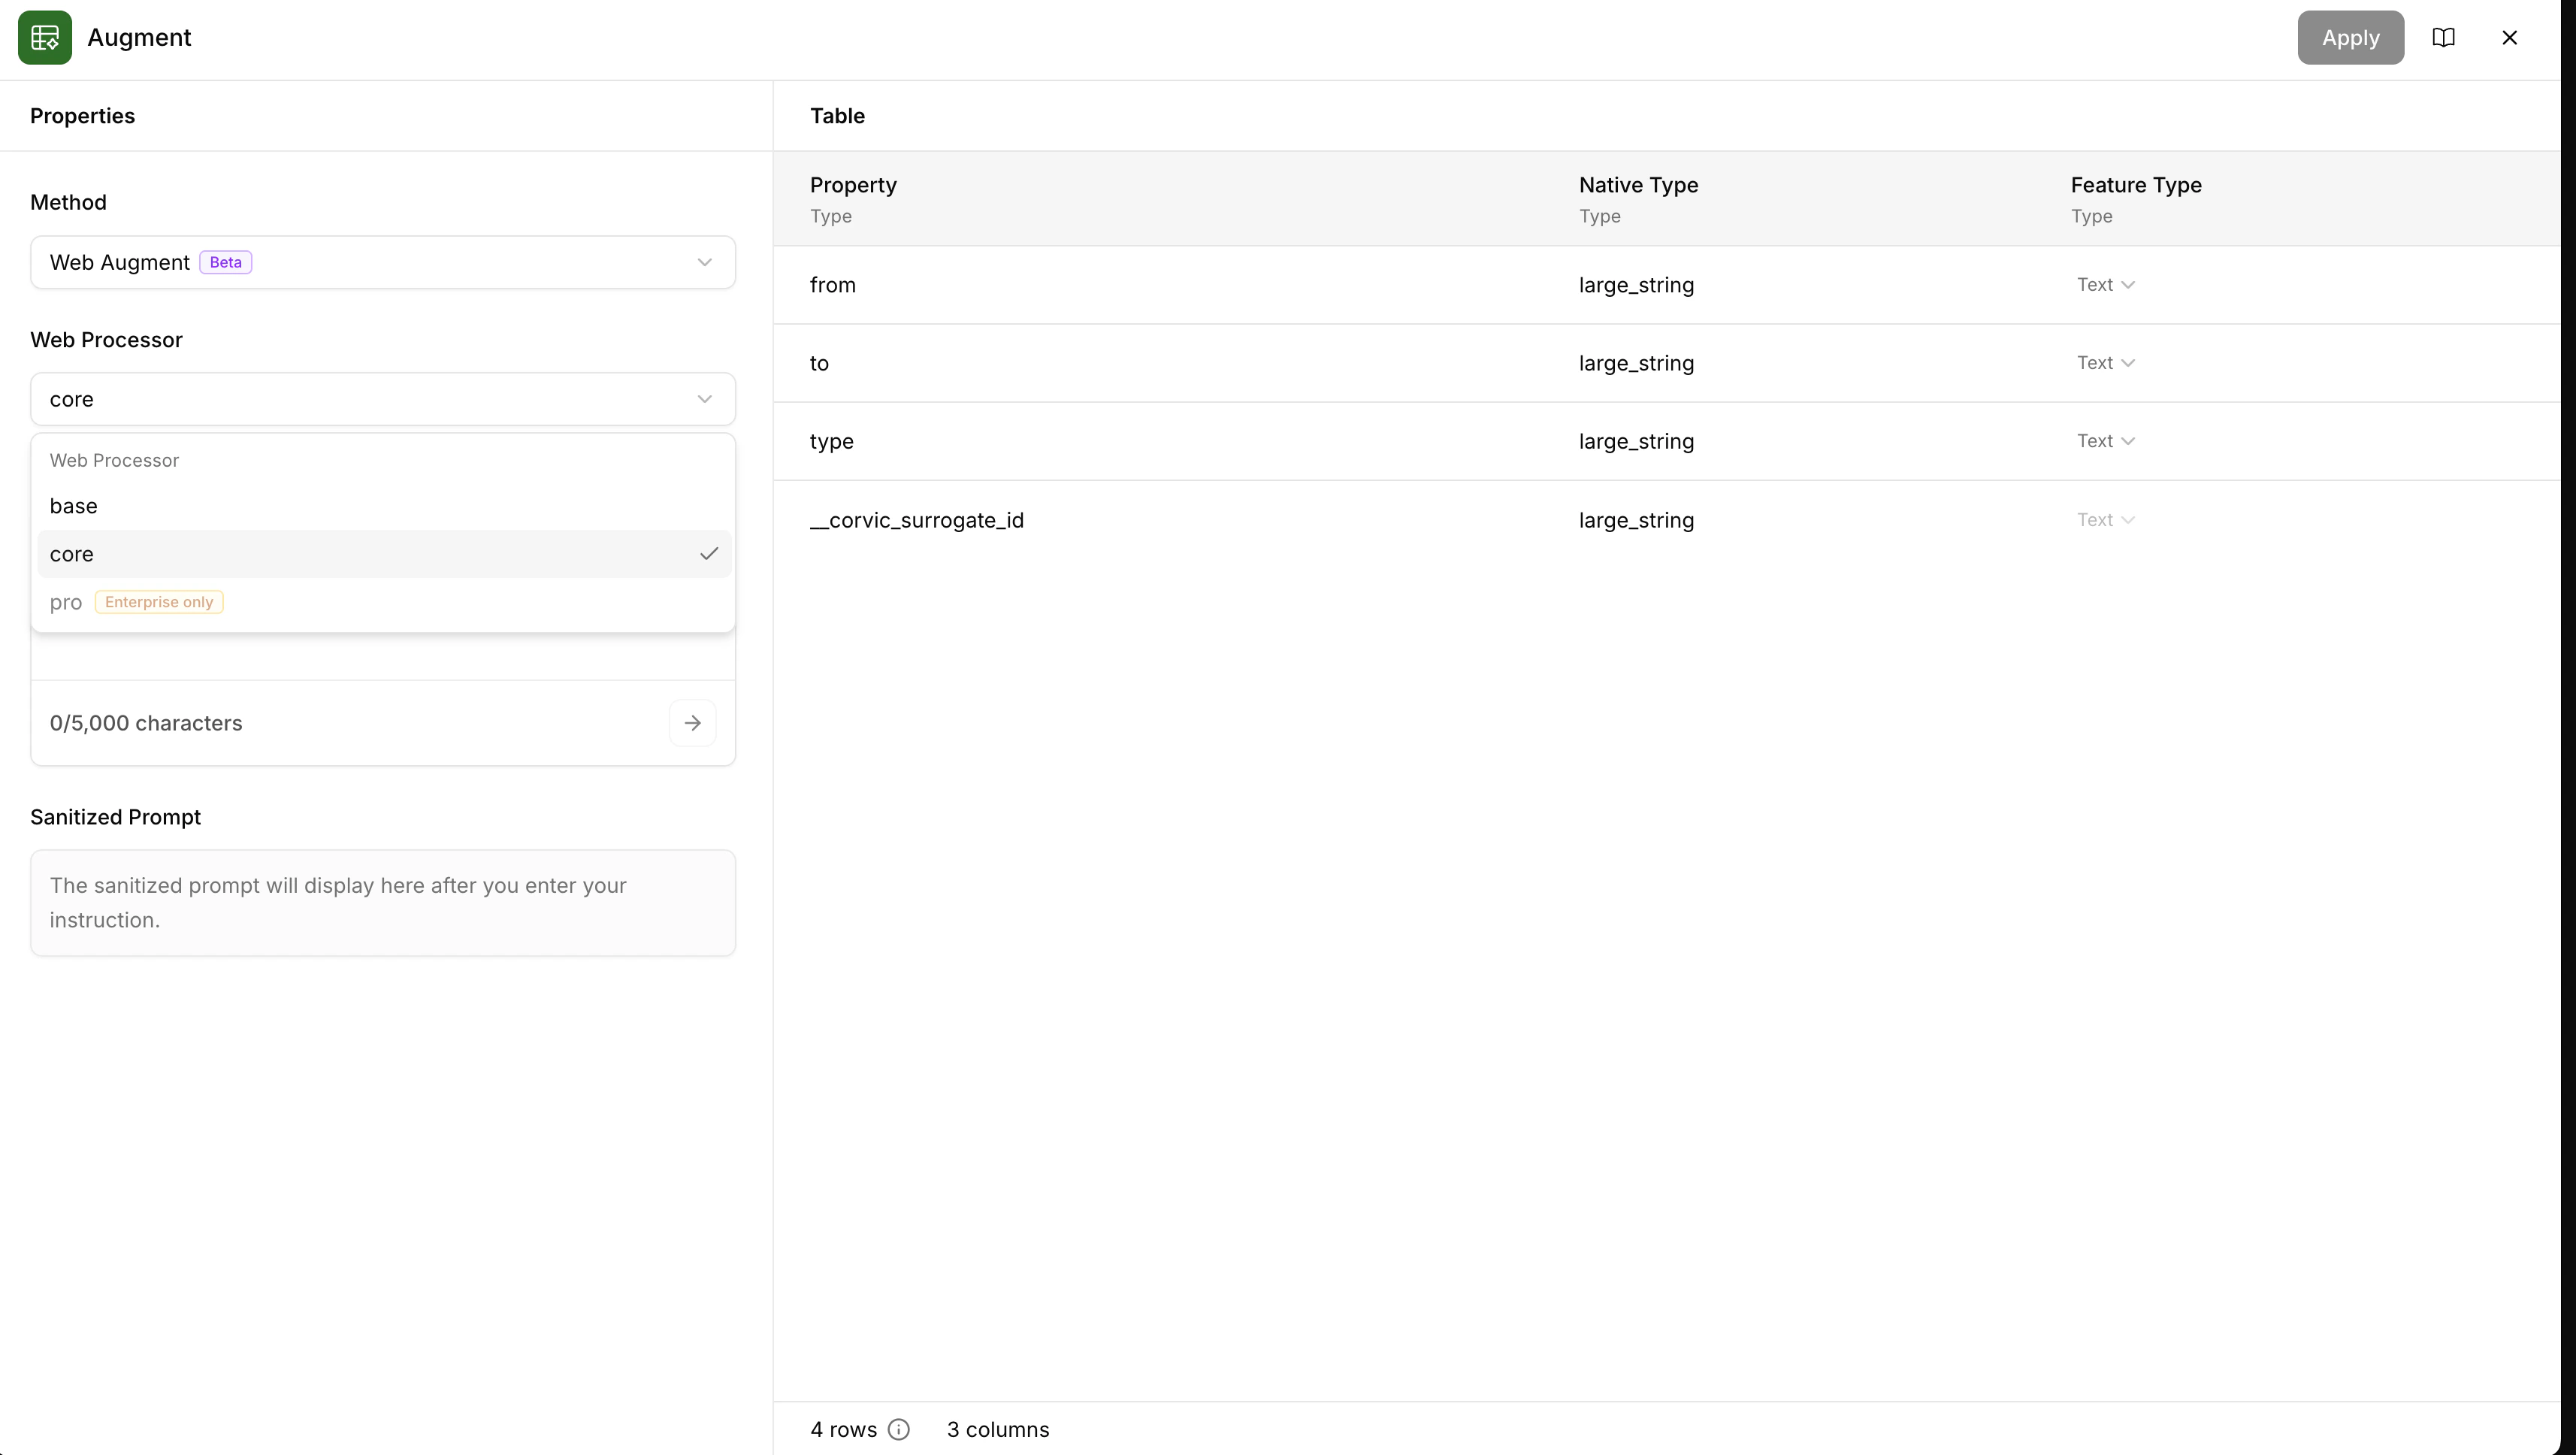Click the info icon next to 4 rows

coord(899,1429)
